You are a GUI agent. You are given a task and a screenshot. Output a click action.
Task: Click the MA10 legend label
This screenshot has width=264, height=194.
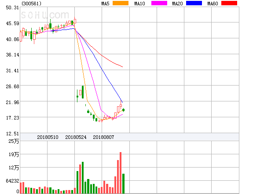point(139,4)
